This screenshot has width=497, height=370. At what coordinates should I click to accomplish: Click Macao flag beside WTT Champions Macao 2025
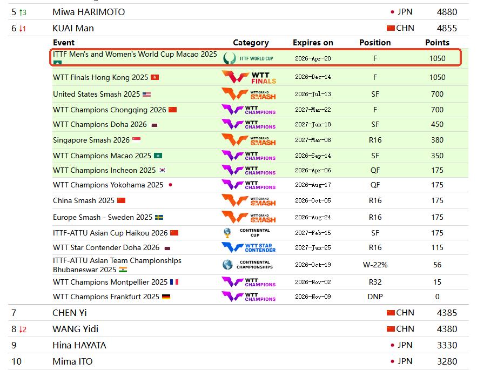point(158,156)
